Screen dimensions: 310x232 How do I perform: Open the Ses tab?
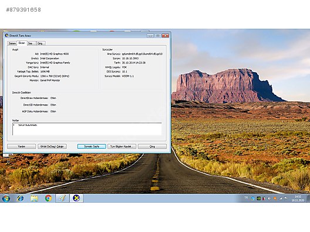pyautogui.click(x=31, y=43)
